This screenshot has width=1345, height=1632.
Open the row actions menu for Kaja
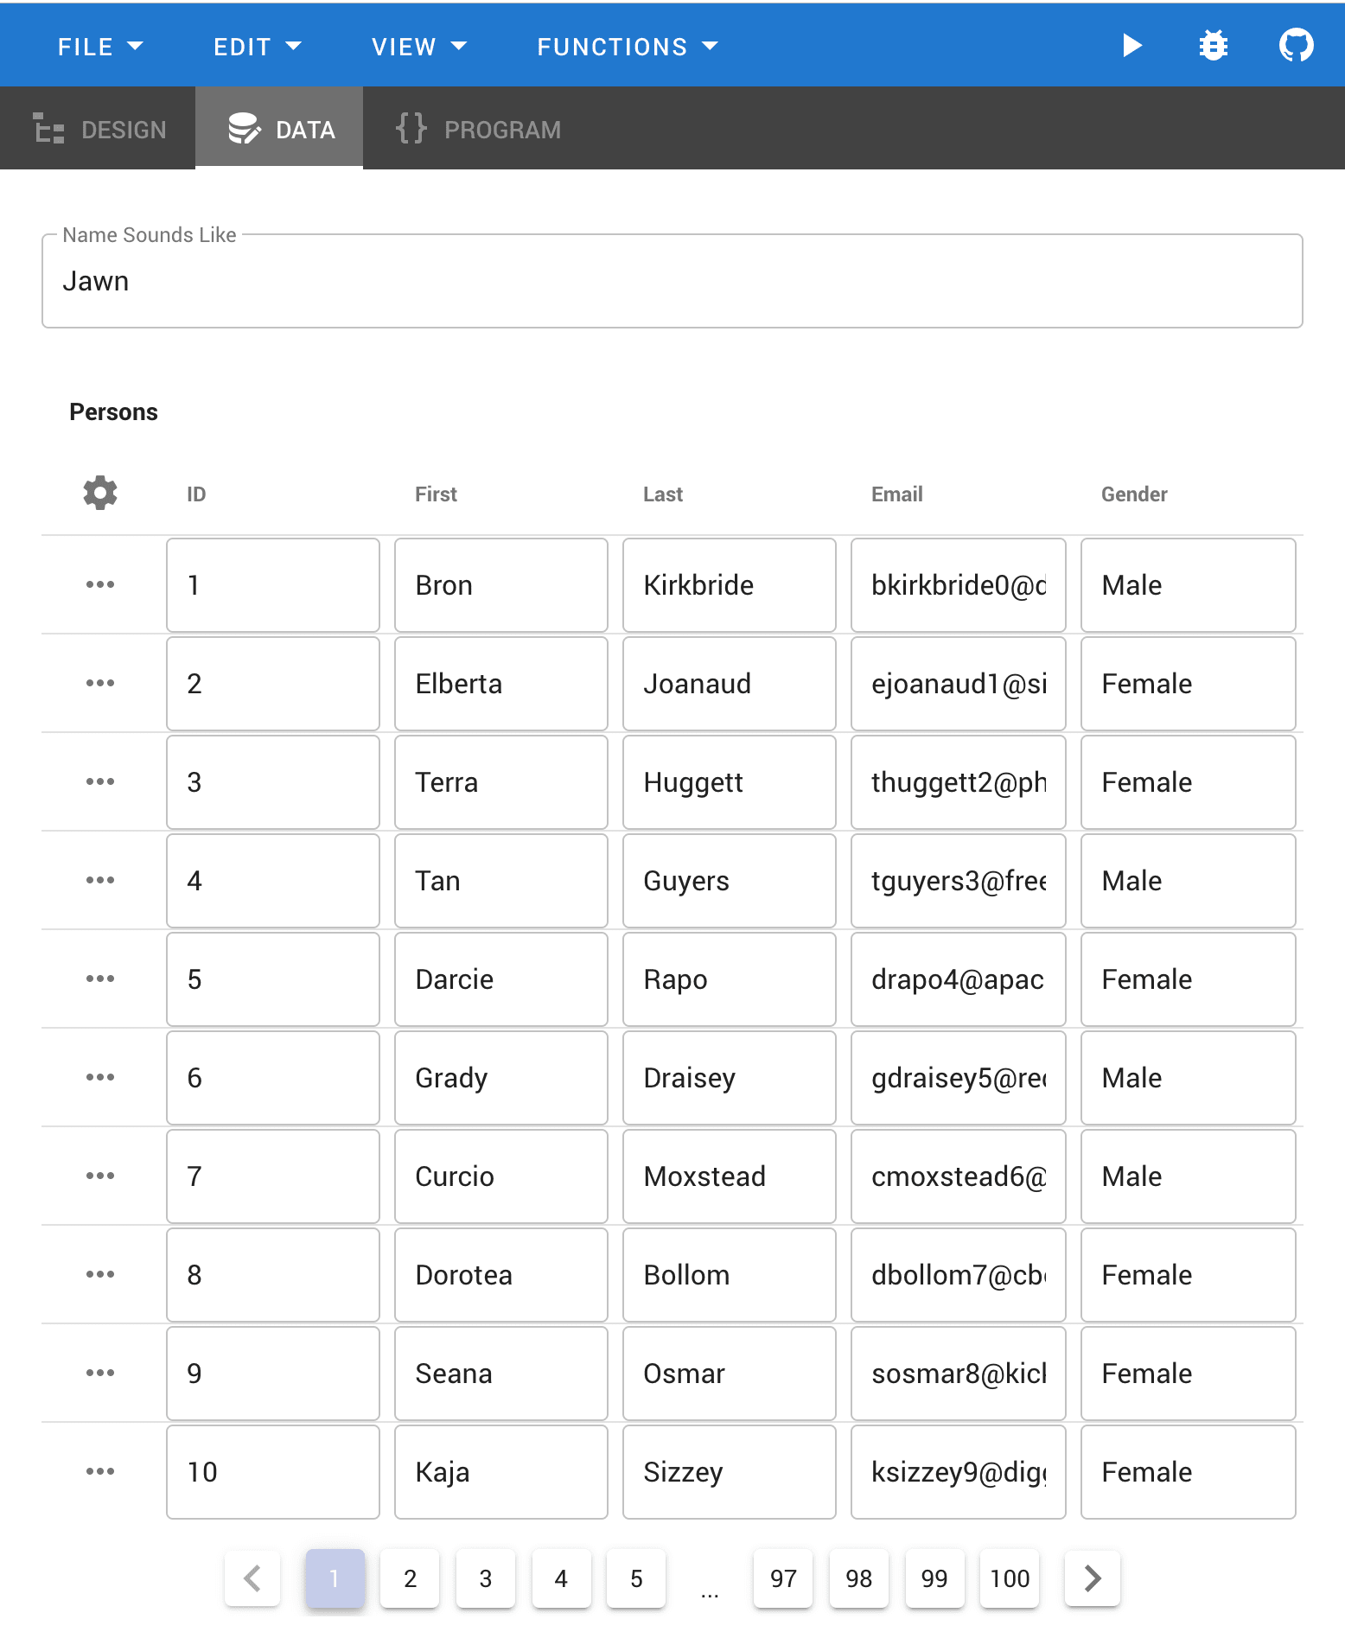[100, 1471]
